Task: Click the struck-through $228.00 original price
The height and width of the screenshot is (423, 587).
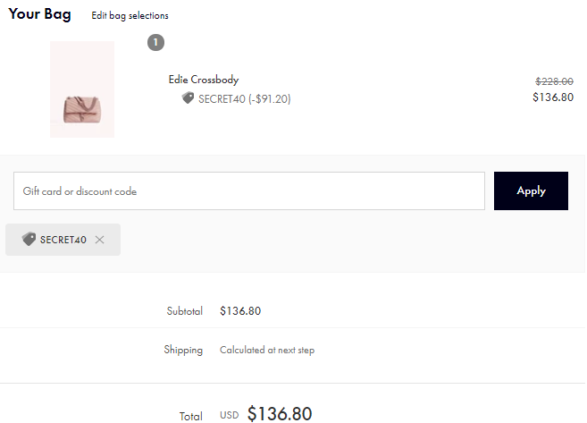Action: pos(553,80)
